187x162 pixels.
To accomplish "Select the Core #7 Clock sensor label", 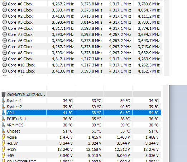I will (20, 47).
